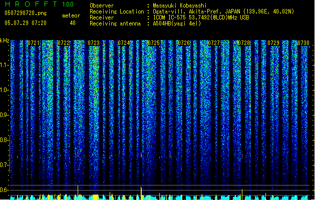Click the Receiving Location label
This screenshot has height=200, width=315.
coord(117,11)
